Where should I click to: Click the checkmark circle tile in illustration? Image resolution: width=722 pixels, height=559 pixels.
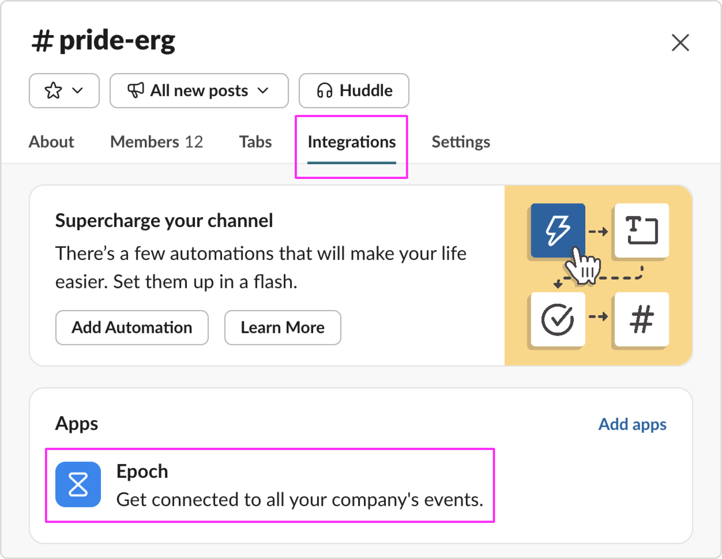click(x=557, y=319)
